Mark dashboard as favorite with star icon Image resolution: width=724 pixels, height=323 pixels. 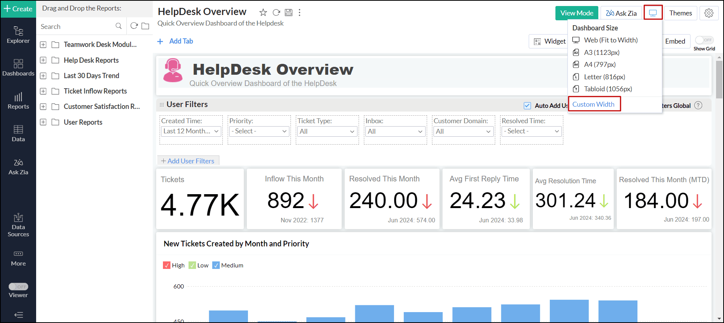[x=263, y=13]
